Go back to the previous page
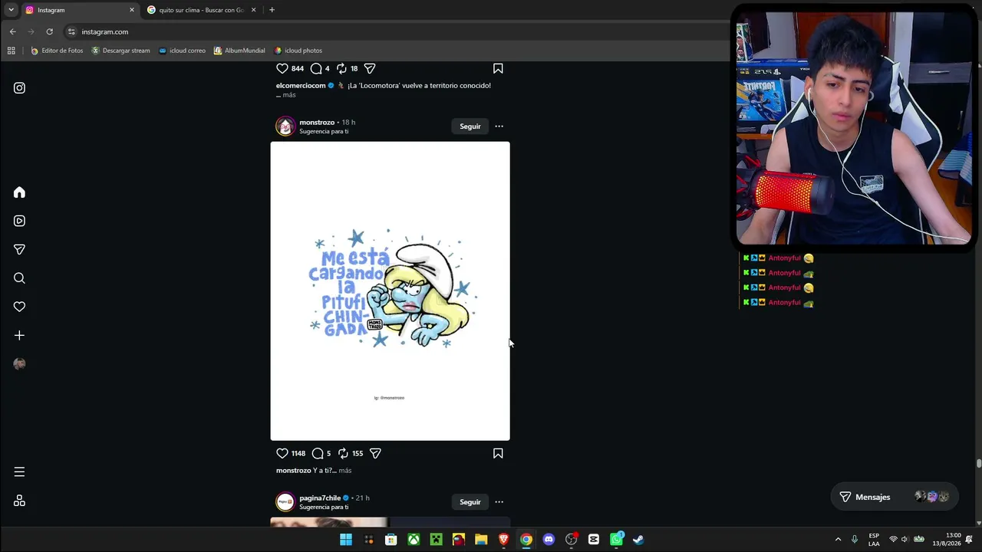Screen dimensions: 982x552 click(12, 31)
